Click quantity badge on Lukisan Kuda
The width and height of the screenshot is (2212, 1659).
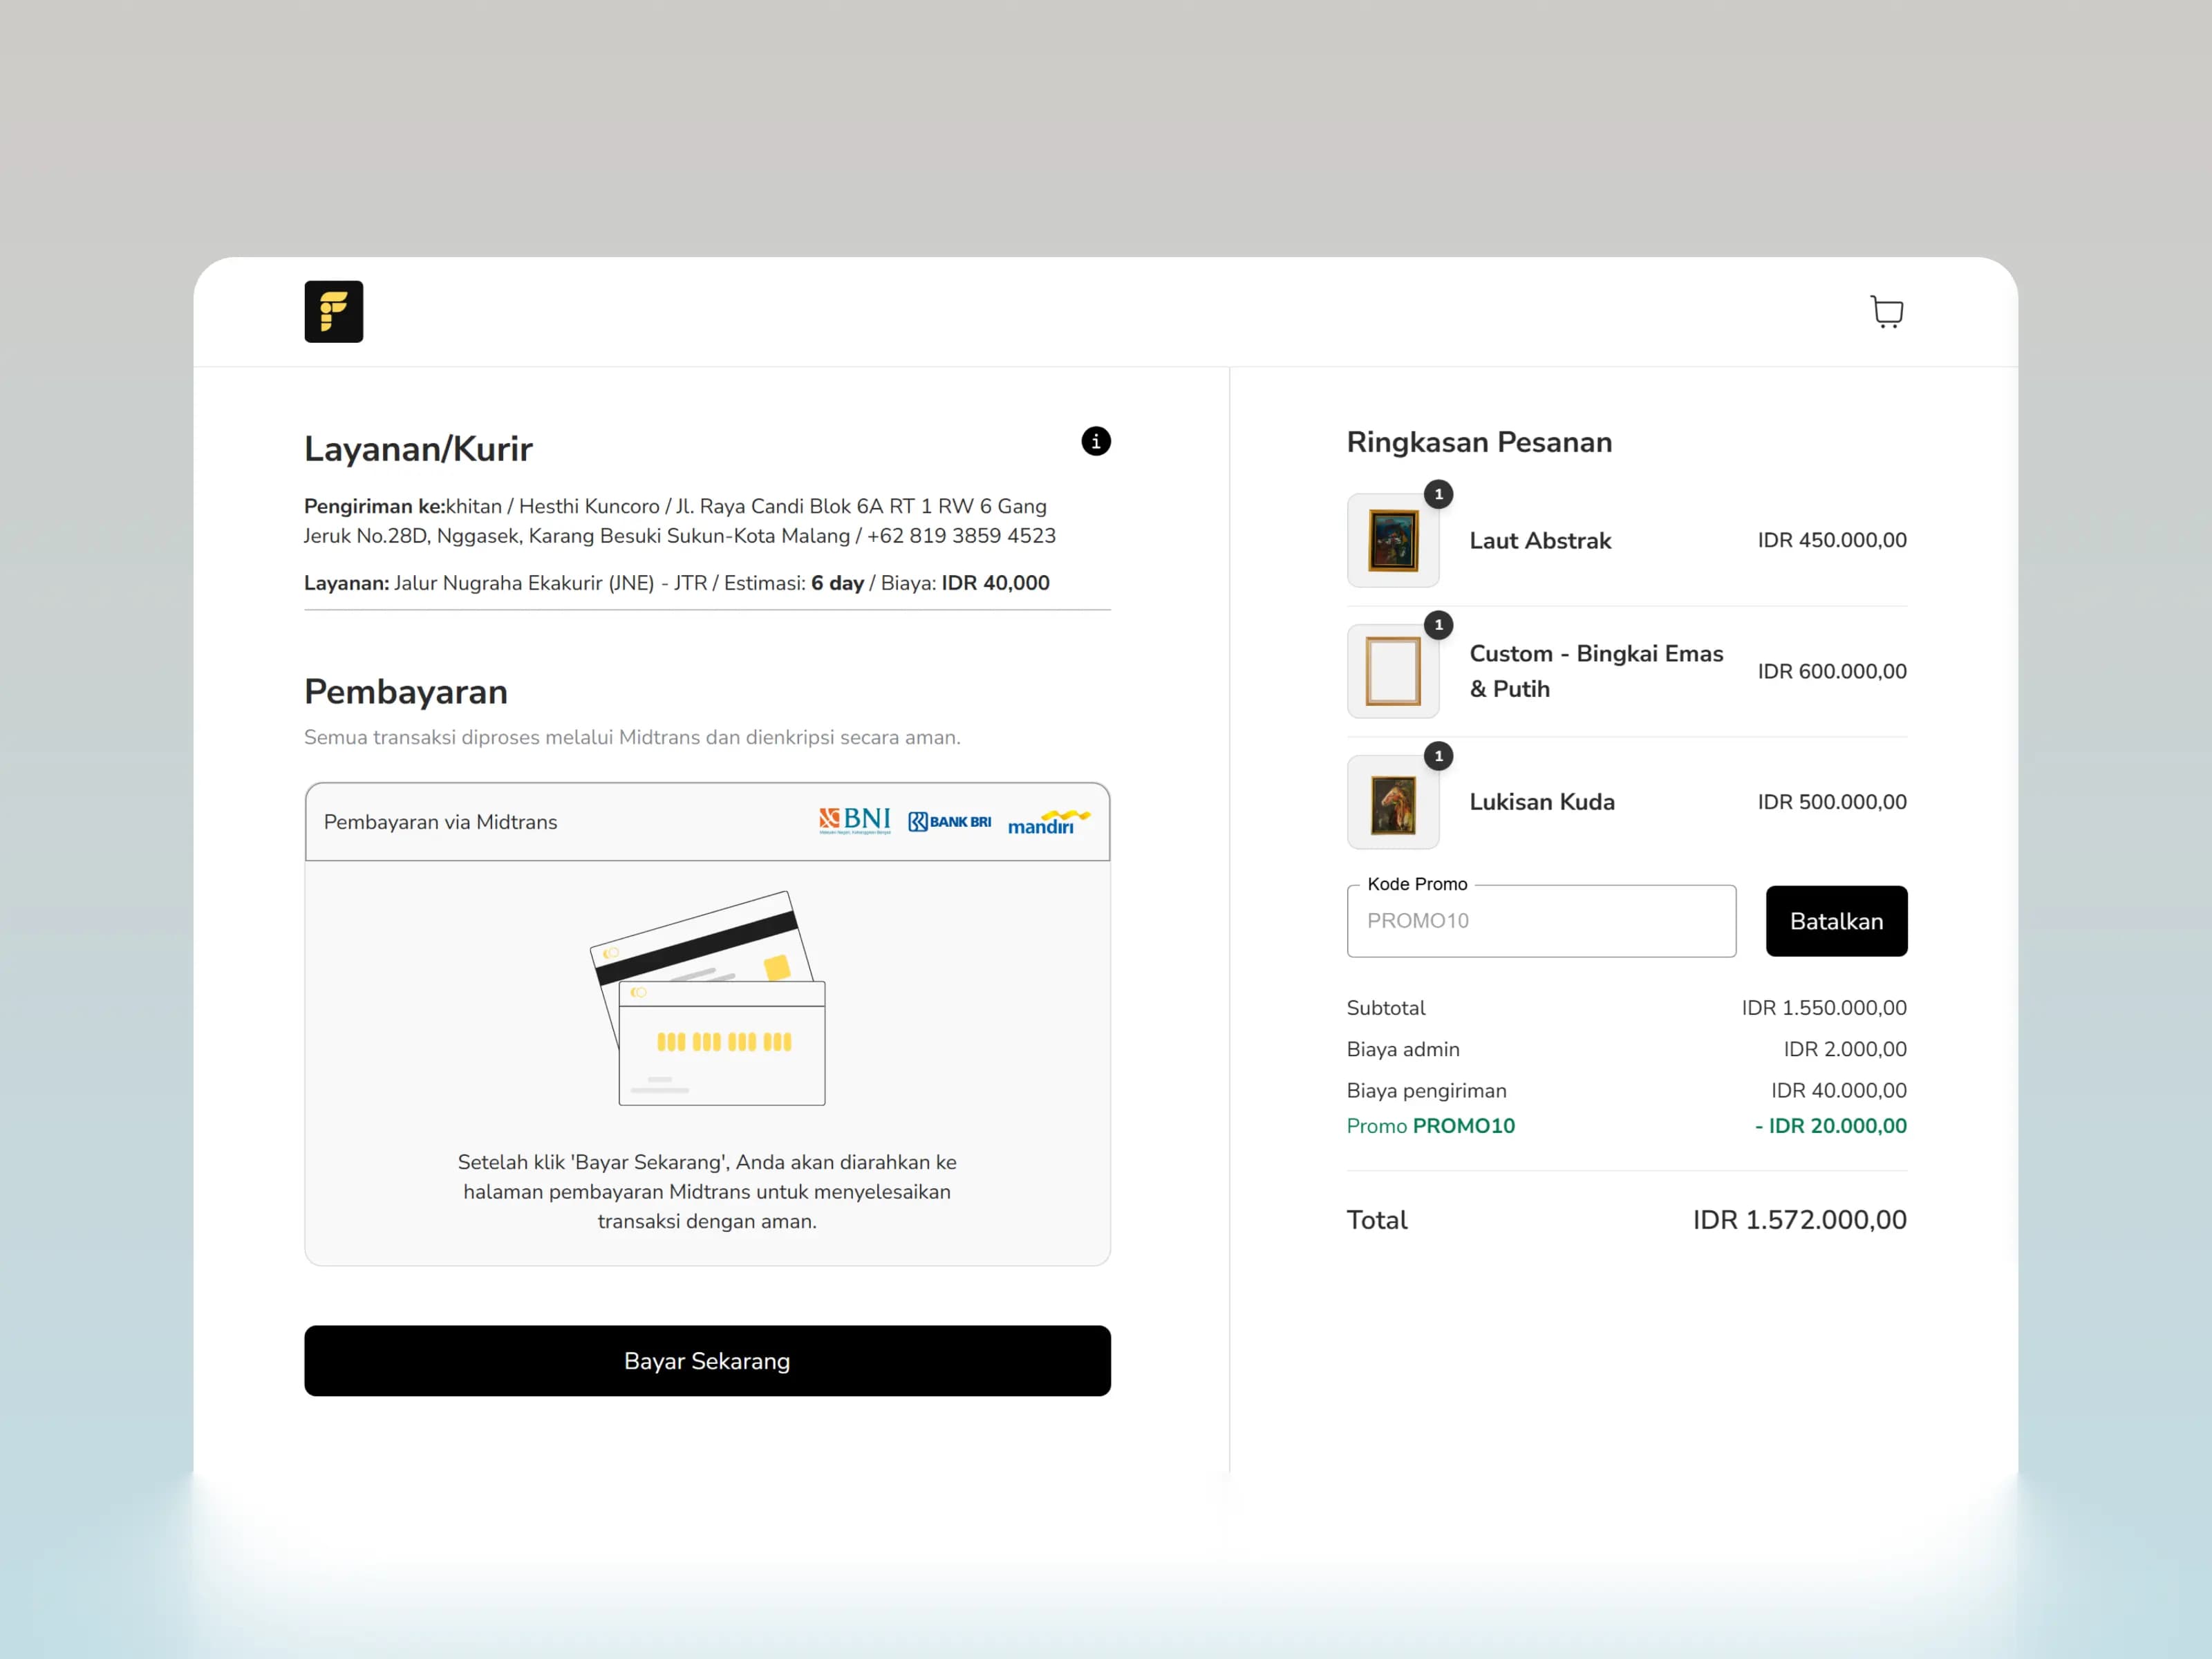pyautogui.click(x=1438, y=756)
